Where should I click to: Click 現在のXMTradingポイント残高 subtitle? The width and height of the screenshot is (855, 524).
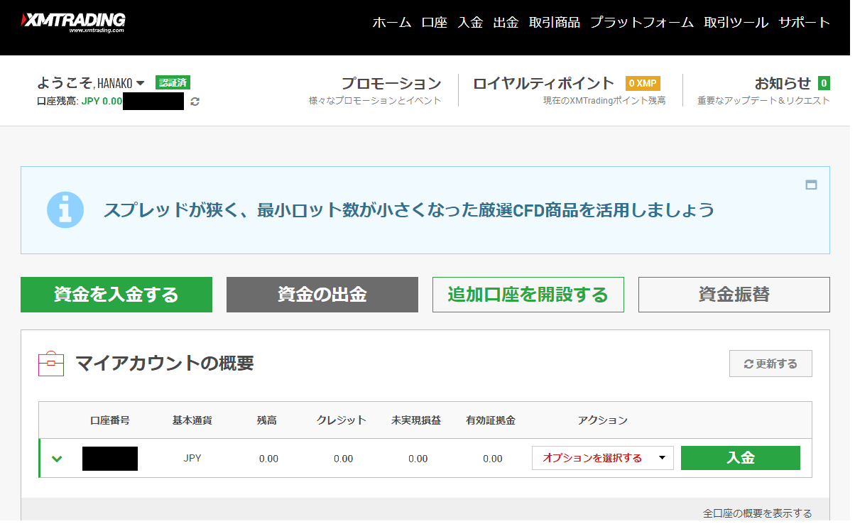tap(604, 101)
